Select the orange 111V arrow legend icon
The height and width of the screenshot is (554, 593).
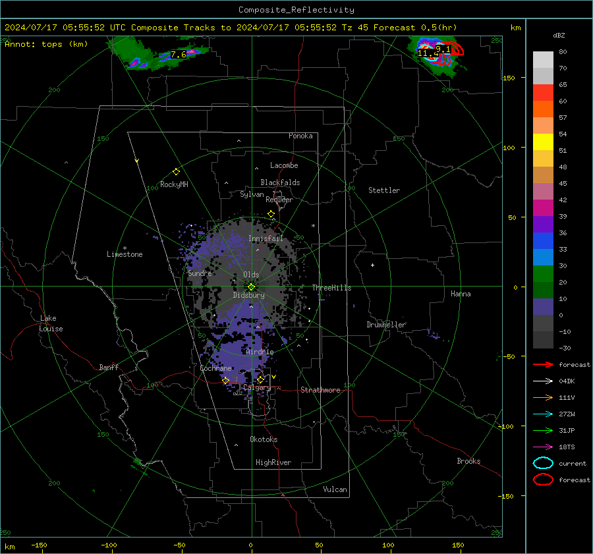click(x=543, y=397)
